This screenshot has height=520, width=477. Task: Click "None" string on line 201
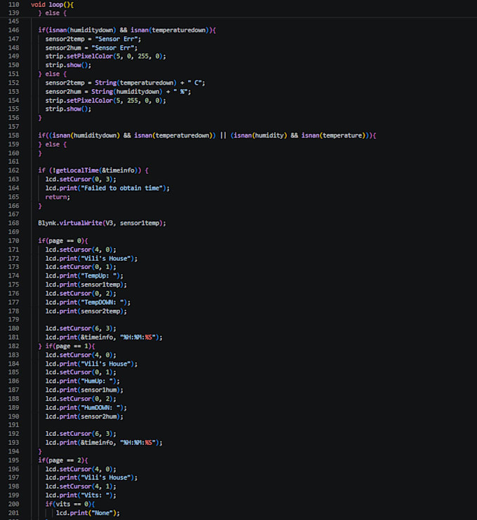pos(102,514)
